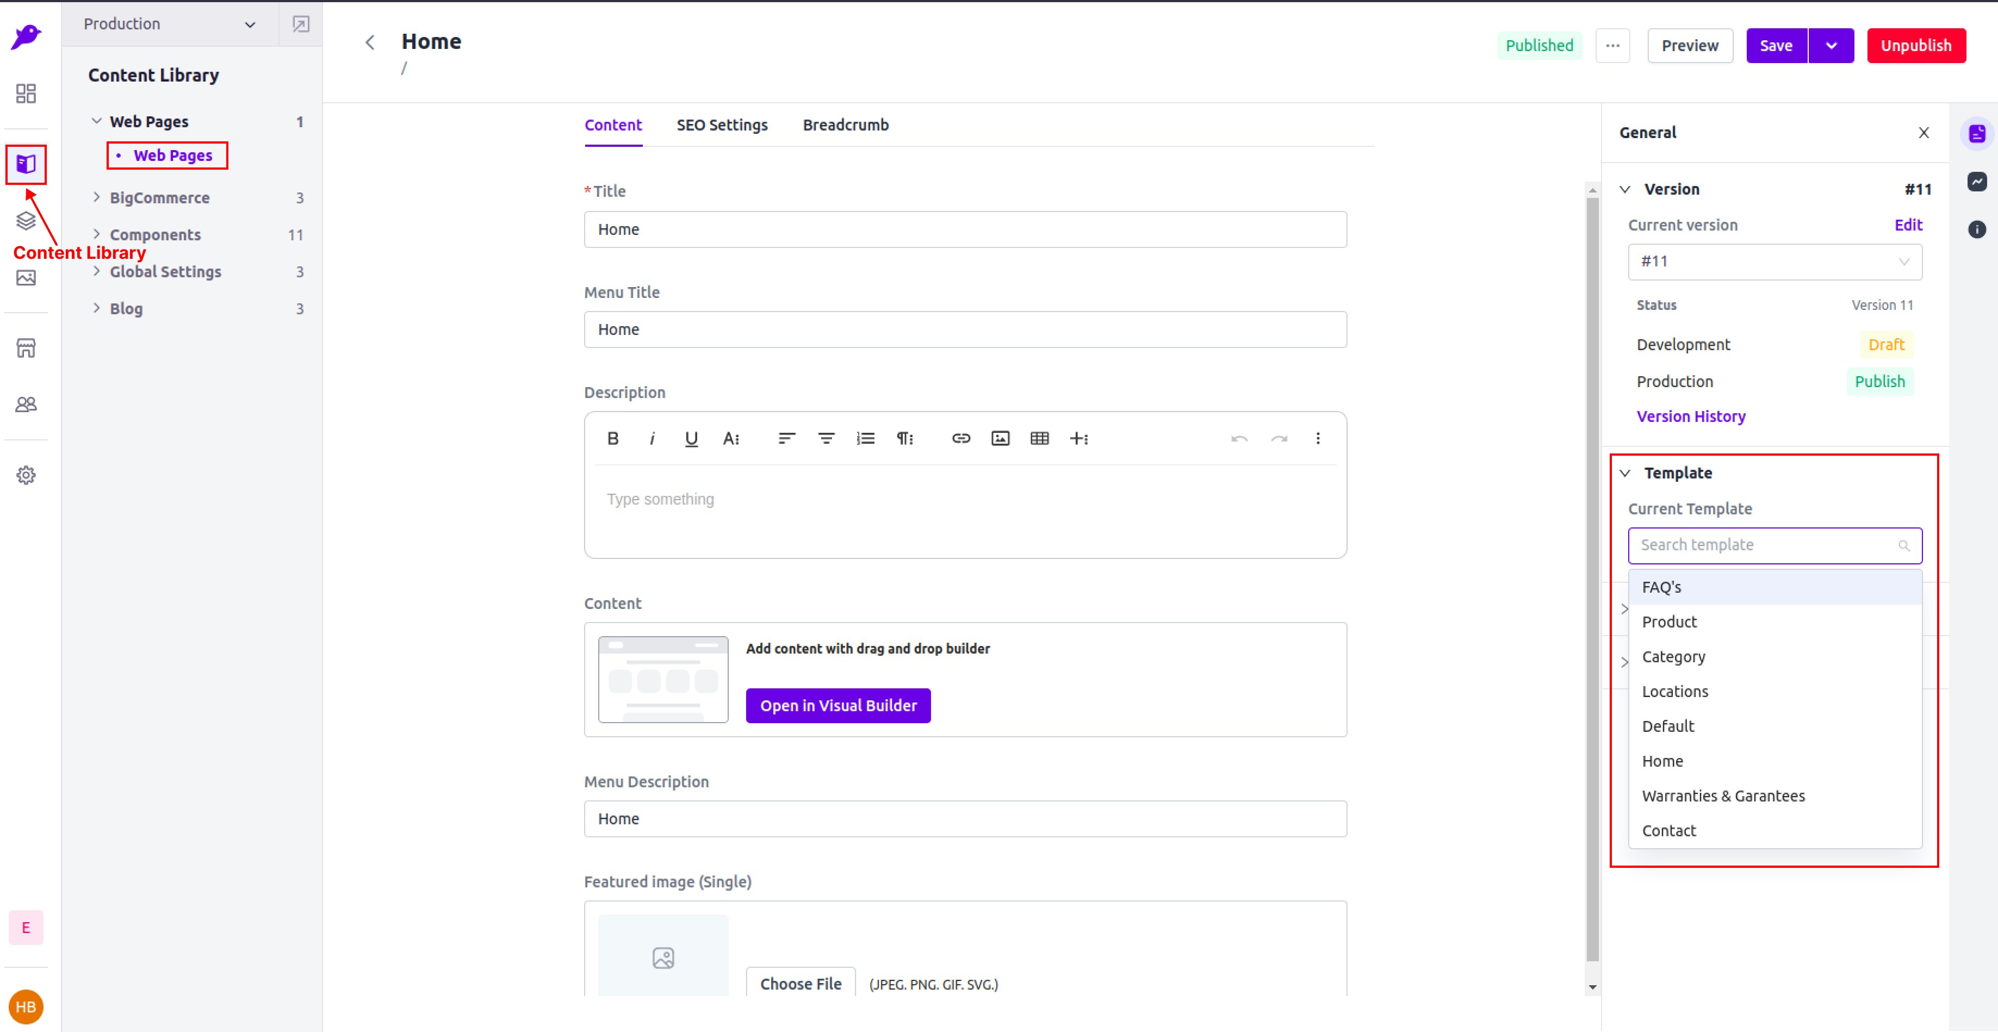Screen dimensions: 1998x1032
Task: Insert a link in Description editor
Action: (961, 439)
